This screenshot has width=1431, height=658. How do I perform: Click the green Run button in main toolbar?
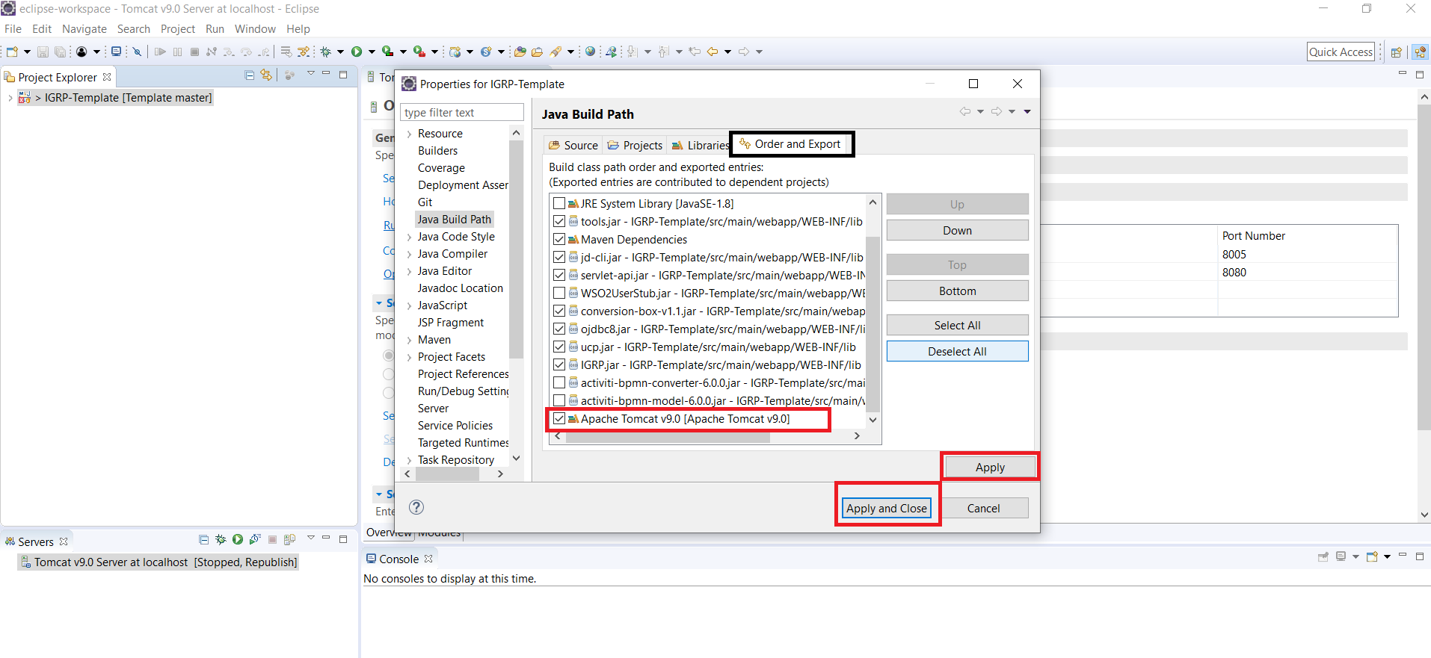coord(357,52)
